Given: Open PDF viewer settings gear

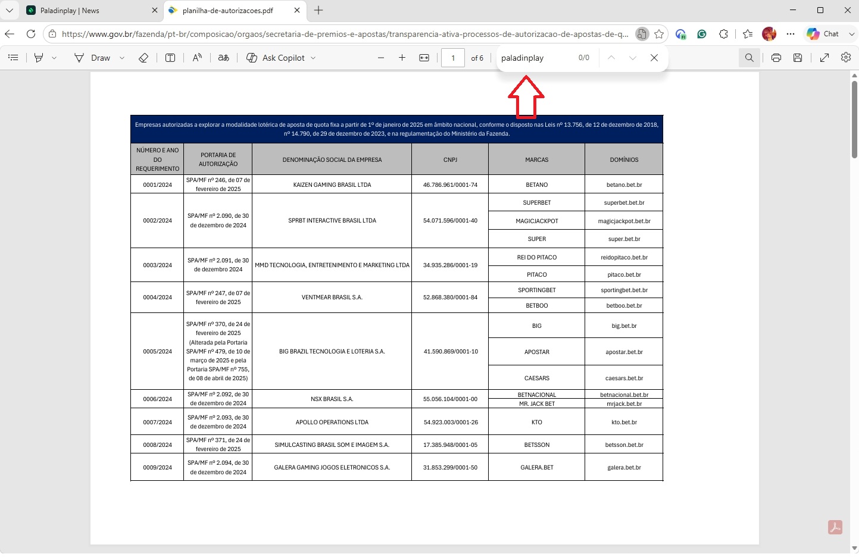Looking at the screenshot, I should click(x=846, y=58).
